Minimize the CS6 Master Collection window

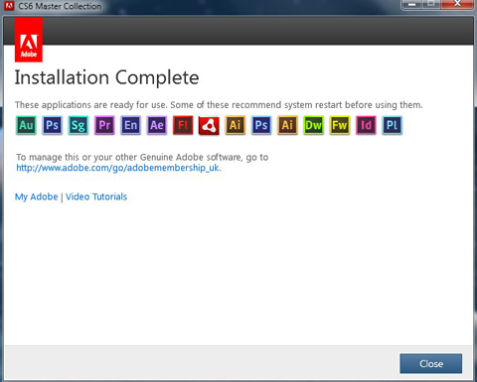[412, 4]
